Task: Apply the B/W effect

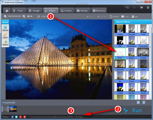Action: coord(120,42)
